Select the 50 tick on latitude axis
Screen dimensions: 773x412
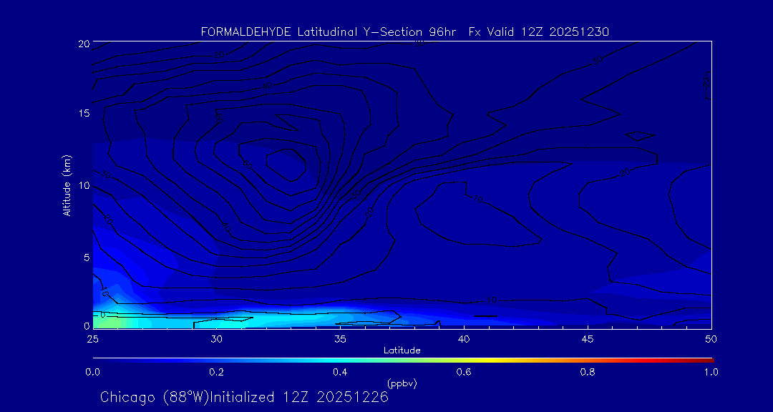pos(711,338)
